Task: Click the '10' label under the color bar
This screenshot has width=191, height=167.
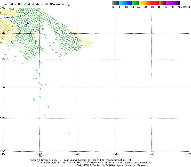Action: (126, 7)
